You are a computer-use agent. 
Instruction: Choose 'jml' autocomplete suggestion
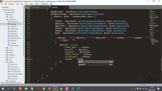[x=96, y=62]
